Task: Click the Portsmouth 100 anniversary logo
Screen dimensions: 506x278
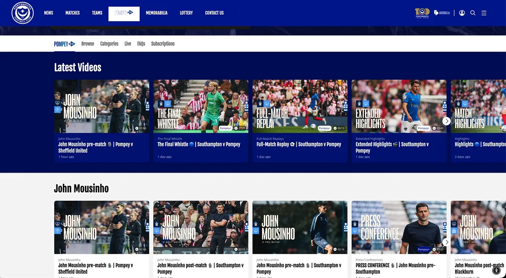Action: 422,13
